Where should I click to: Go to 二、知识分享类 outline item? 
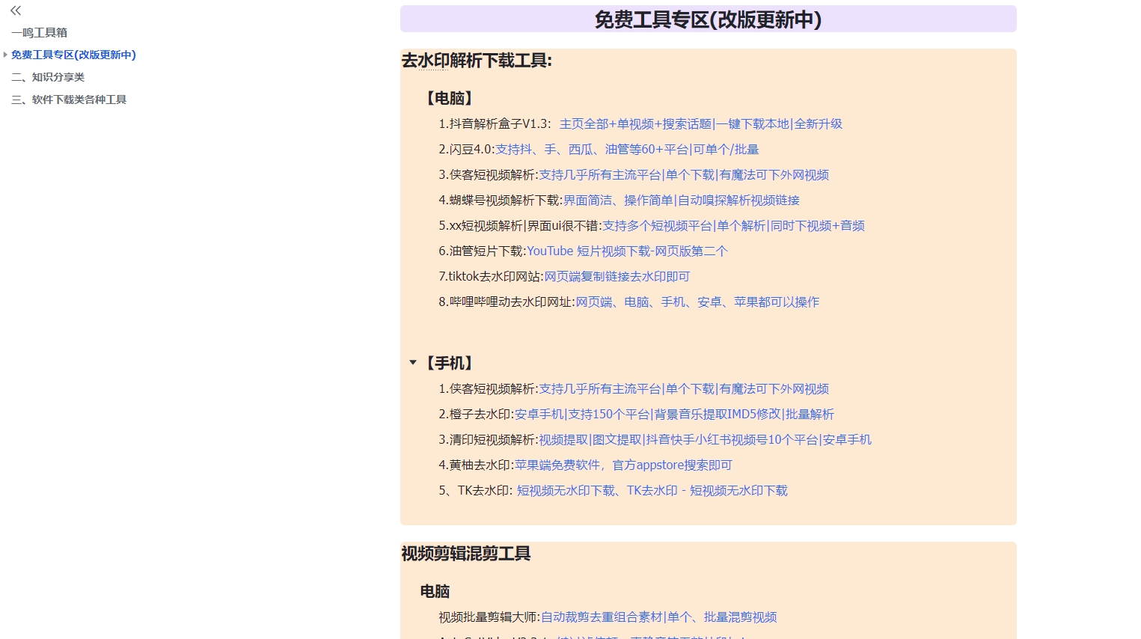(48, 77)
